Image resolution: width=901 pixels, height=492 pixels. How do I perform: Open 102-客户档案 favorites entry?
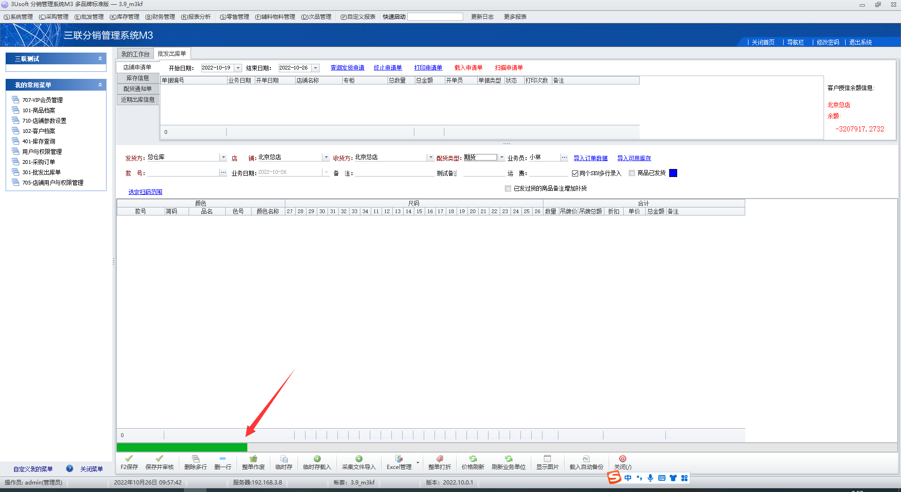pyautogui.click(x=39, y=131)
